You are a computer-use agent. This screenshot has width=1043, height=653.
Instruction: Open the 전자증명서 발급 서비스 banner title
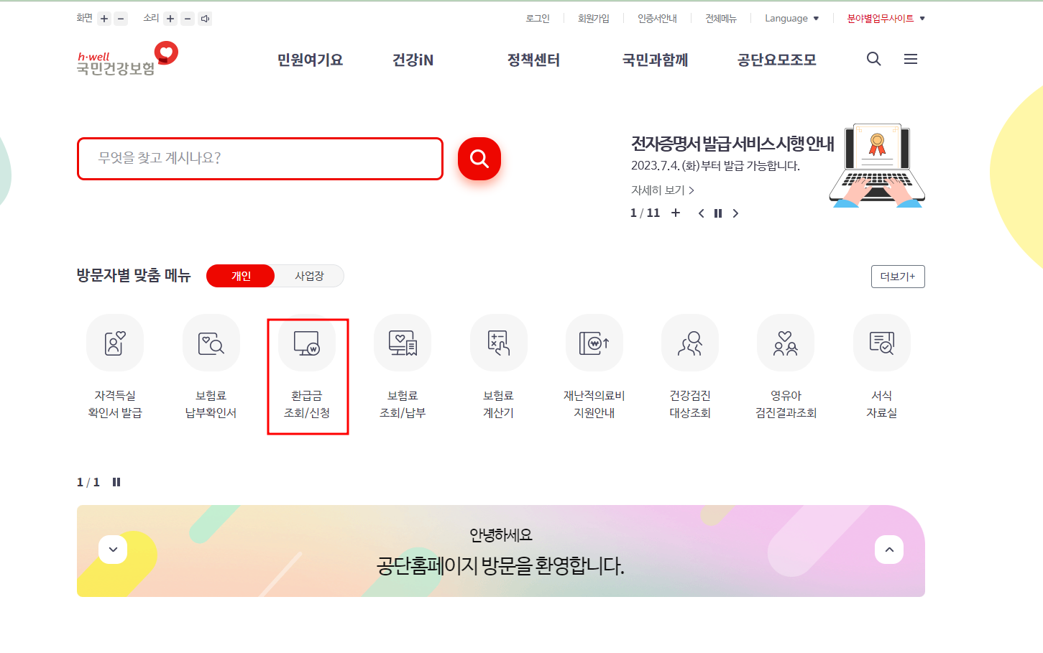tap(732, 144)
